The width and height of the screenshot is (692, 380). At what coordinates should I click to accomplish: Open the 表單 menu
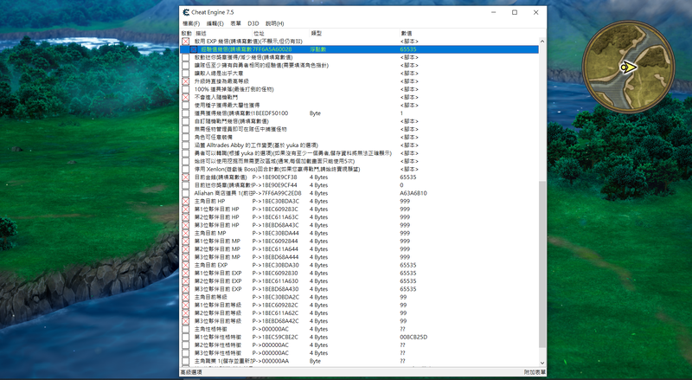235,23
